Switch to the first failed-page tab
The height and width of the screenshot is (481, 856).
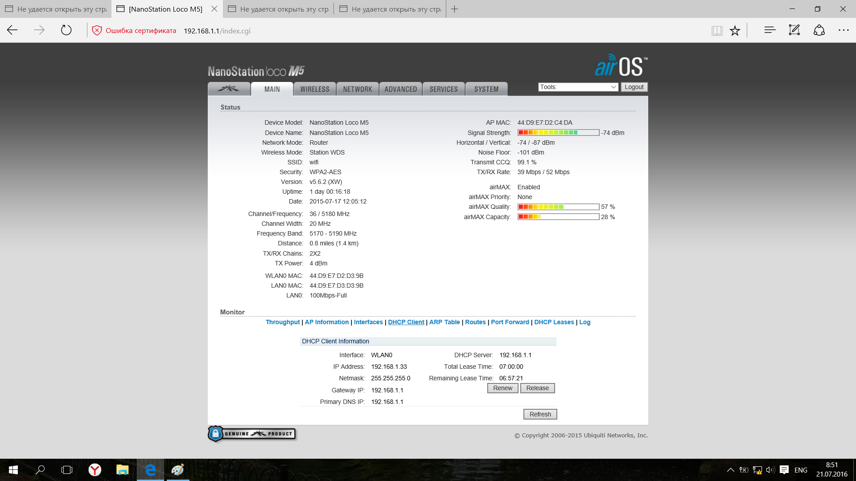56,9
